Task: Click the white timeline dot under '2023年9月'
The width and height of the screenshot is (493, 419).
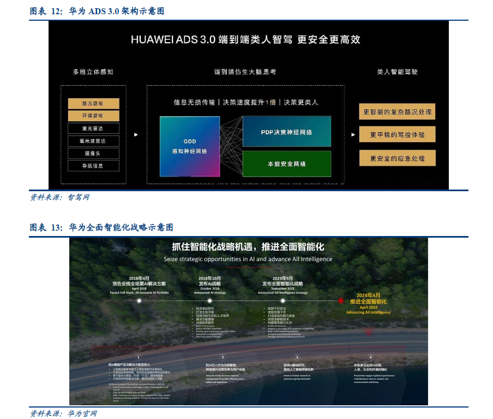Action: point(282,301)
